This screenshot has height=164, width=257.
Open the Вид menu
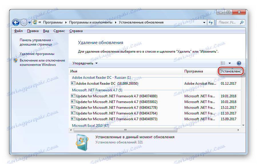[46, 31]
